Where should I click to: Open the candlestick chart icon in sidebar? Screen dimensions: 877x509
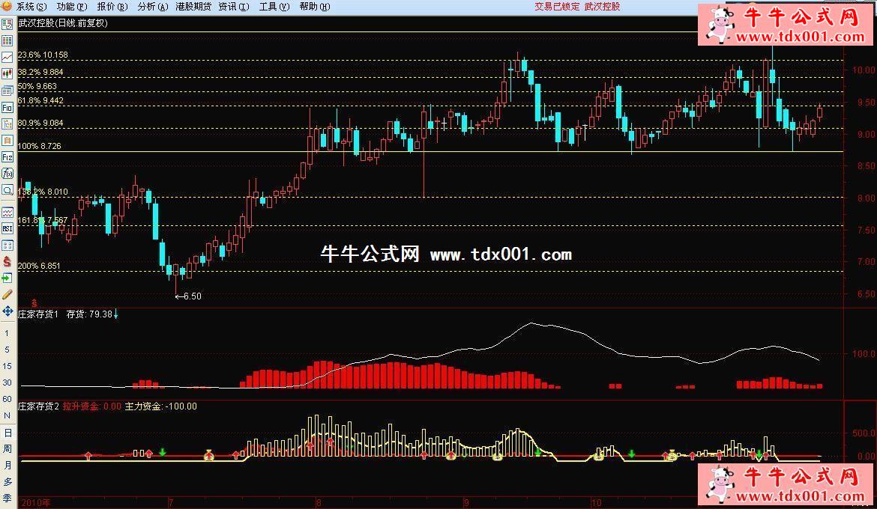pos(7,74)
